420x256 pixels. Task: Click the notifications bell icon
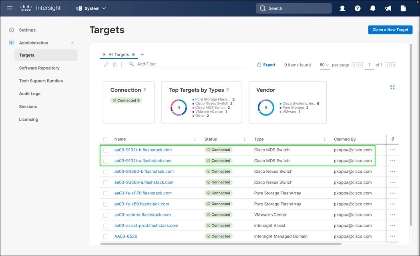click(372, 8)
